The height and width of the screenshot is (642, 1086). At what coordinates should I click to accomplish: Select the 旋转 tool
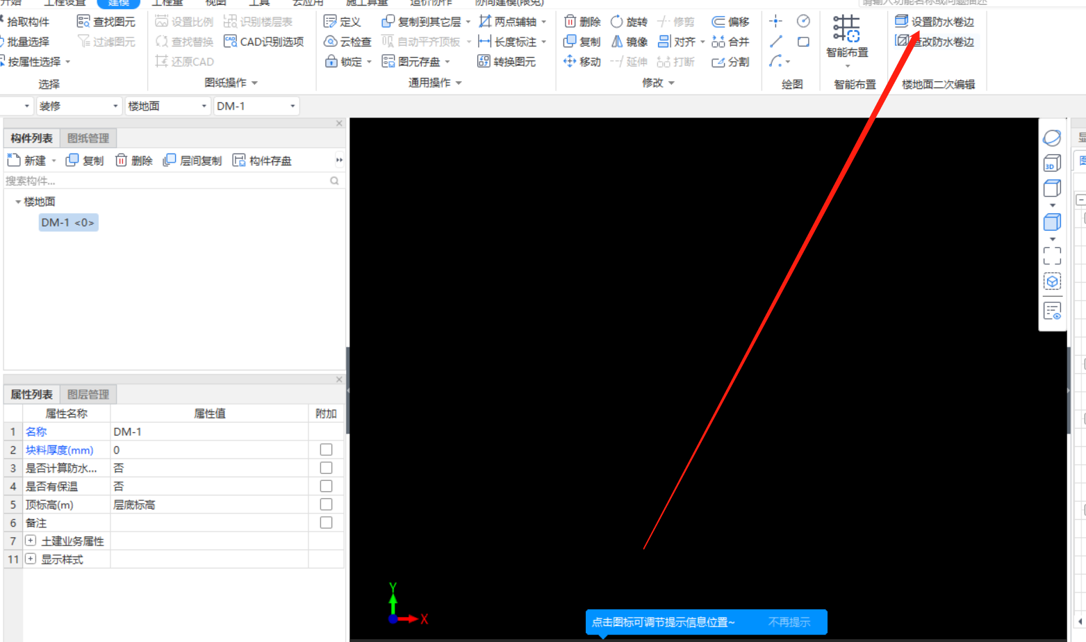point(629,22)
